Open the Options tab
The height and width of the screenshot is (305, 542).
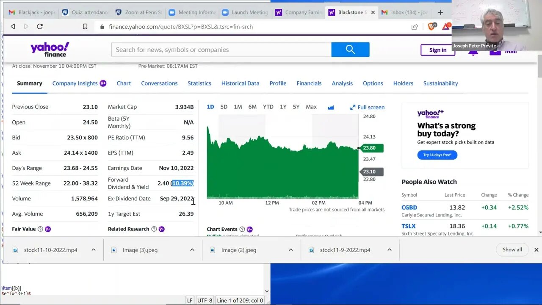[x=373, y=83]
